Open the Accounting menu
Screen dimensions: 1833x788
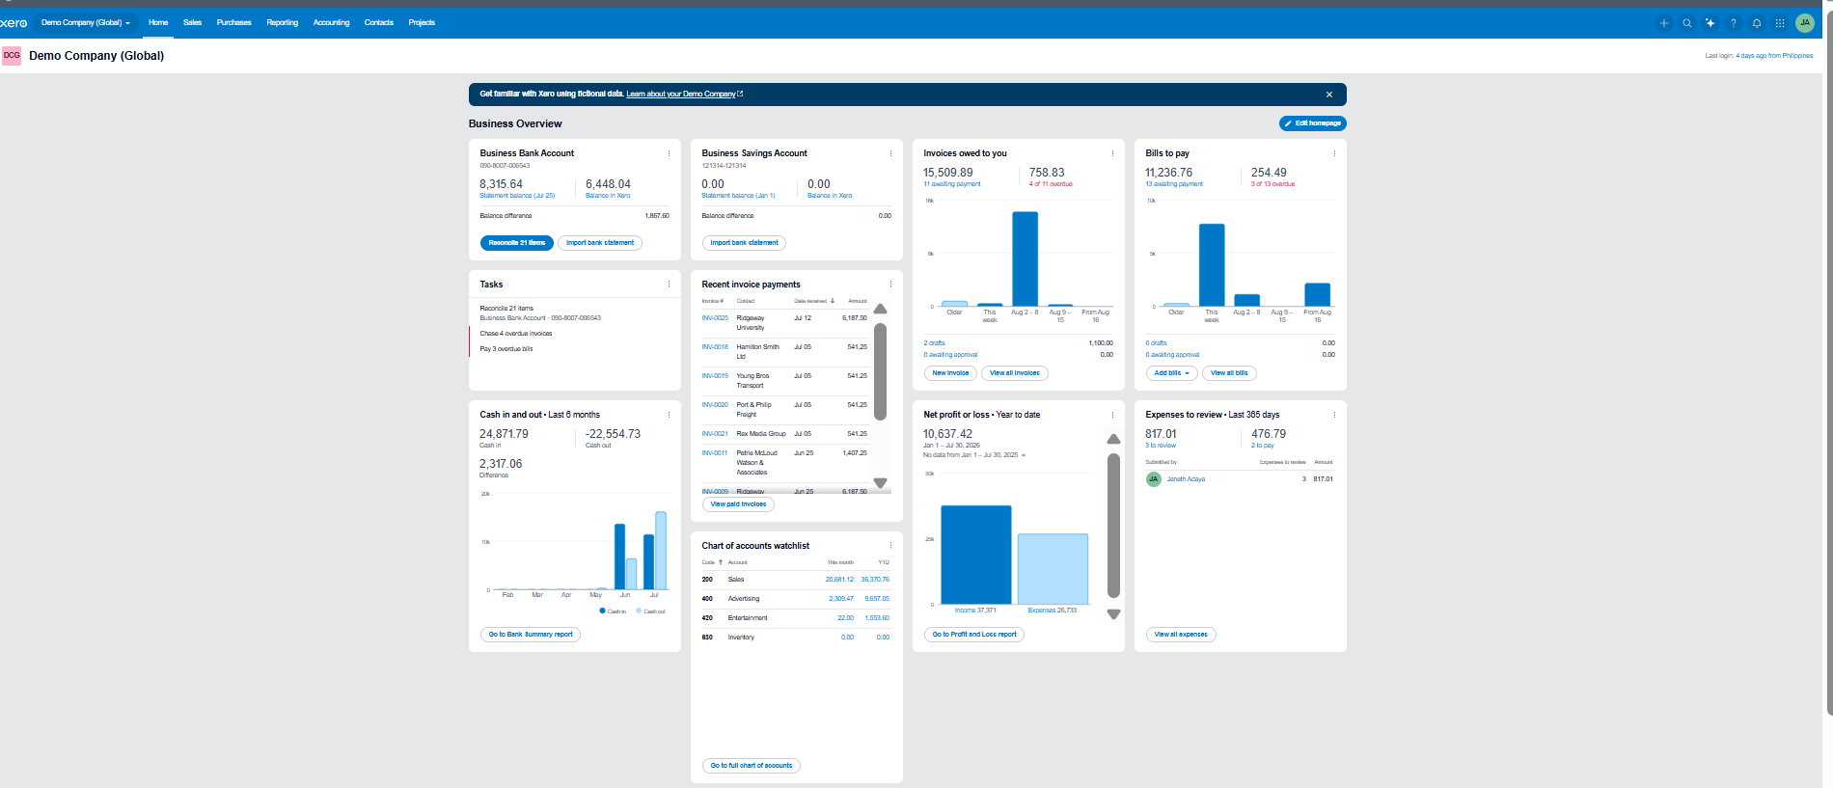coord(331,23)
